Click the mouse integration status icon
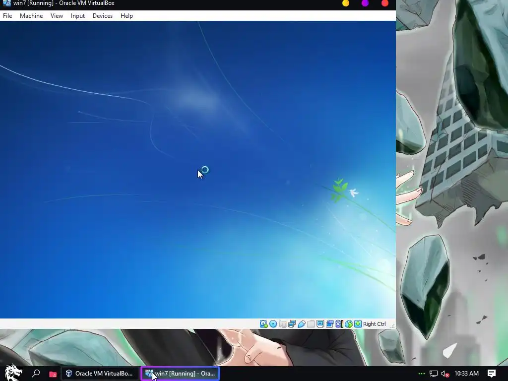Viewport: 508px width, 381px height. [349, 324]
